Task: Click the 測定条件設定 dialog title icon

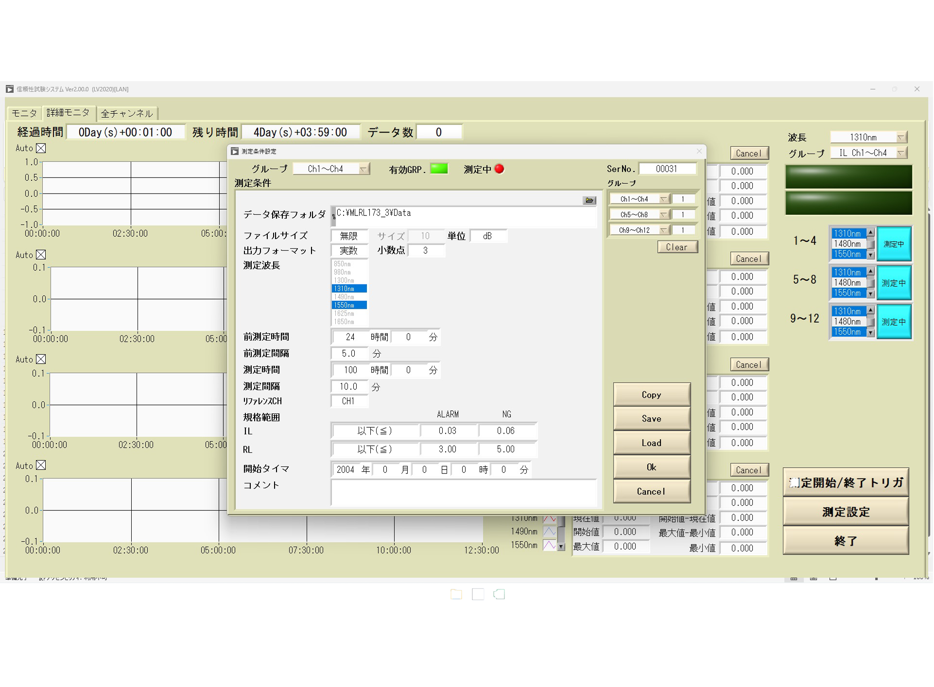Action: tap(235, 151)
